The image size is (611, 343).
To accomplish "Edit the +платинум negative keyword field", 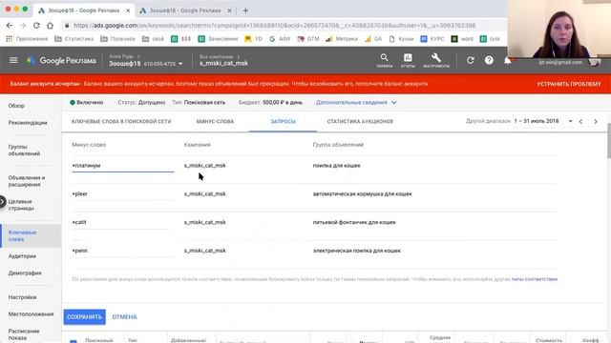I will tap(123, 166).
